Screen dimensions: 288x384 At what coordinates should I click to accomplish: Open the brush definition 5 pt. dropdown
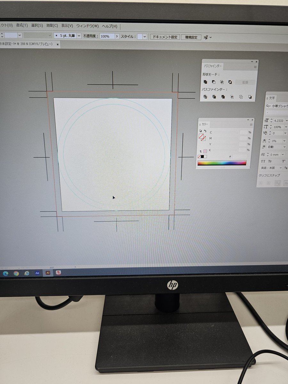(79, 36)
